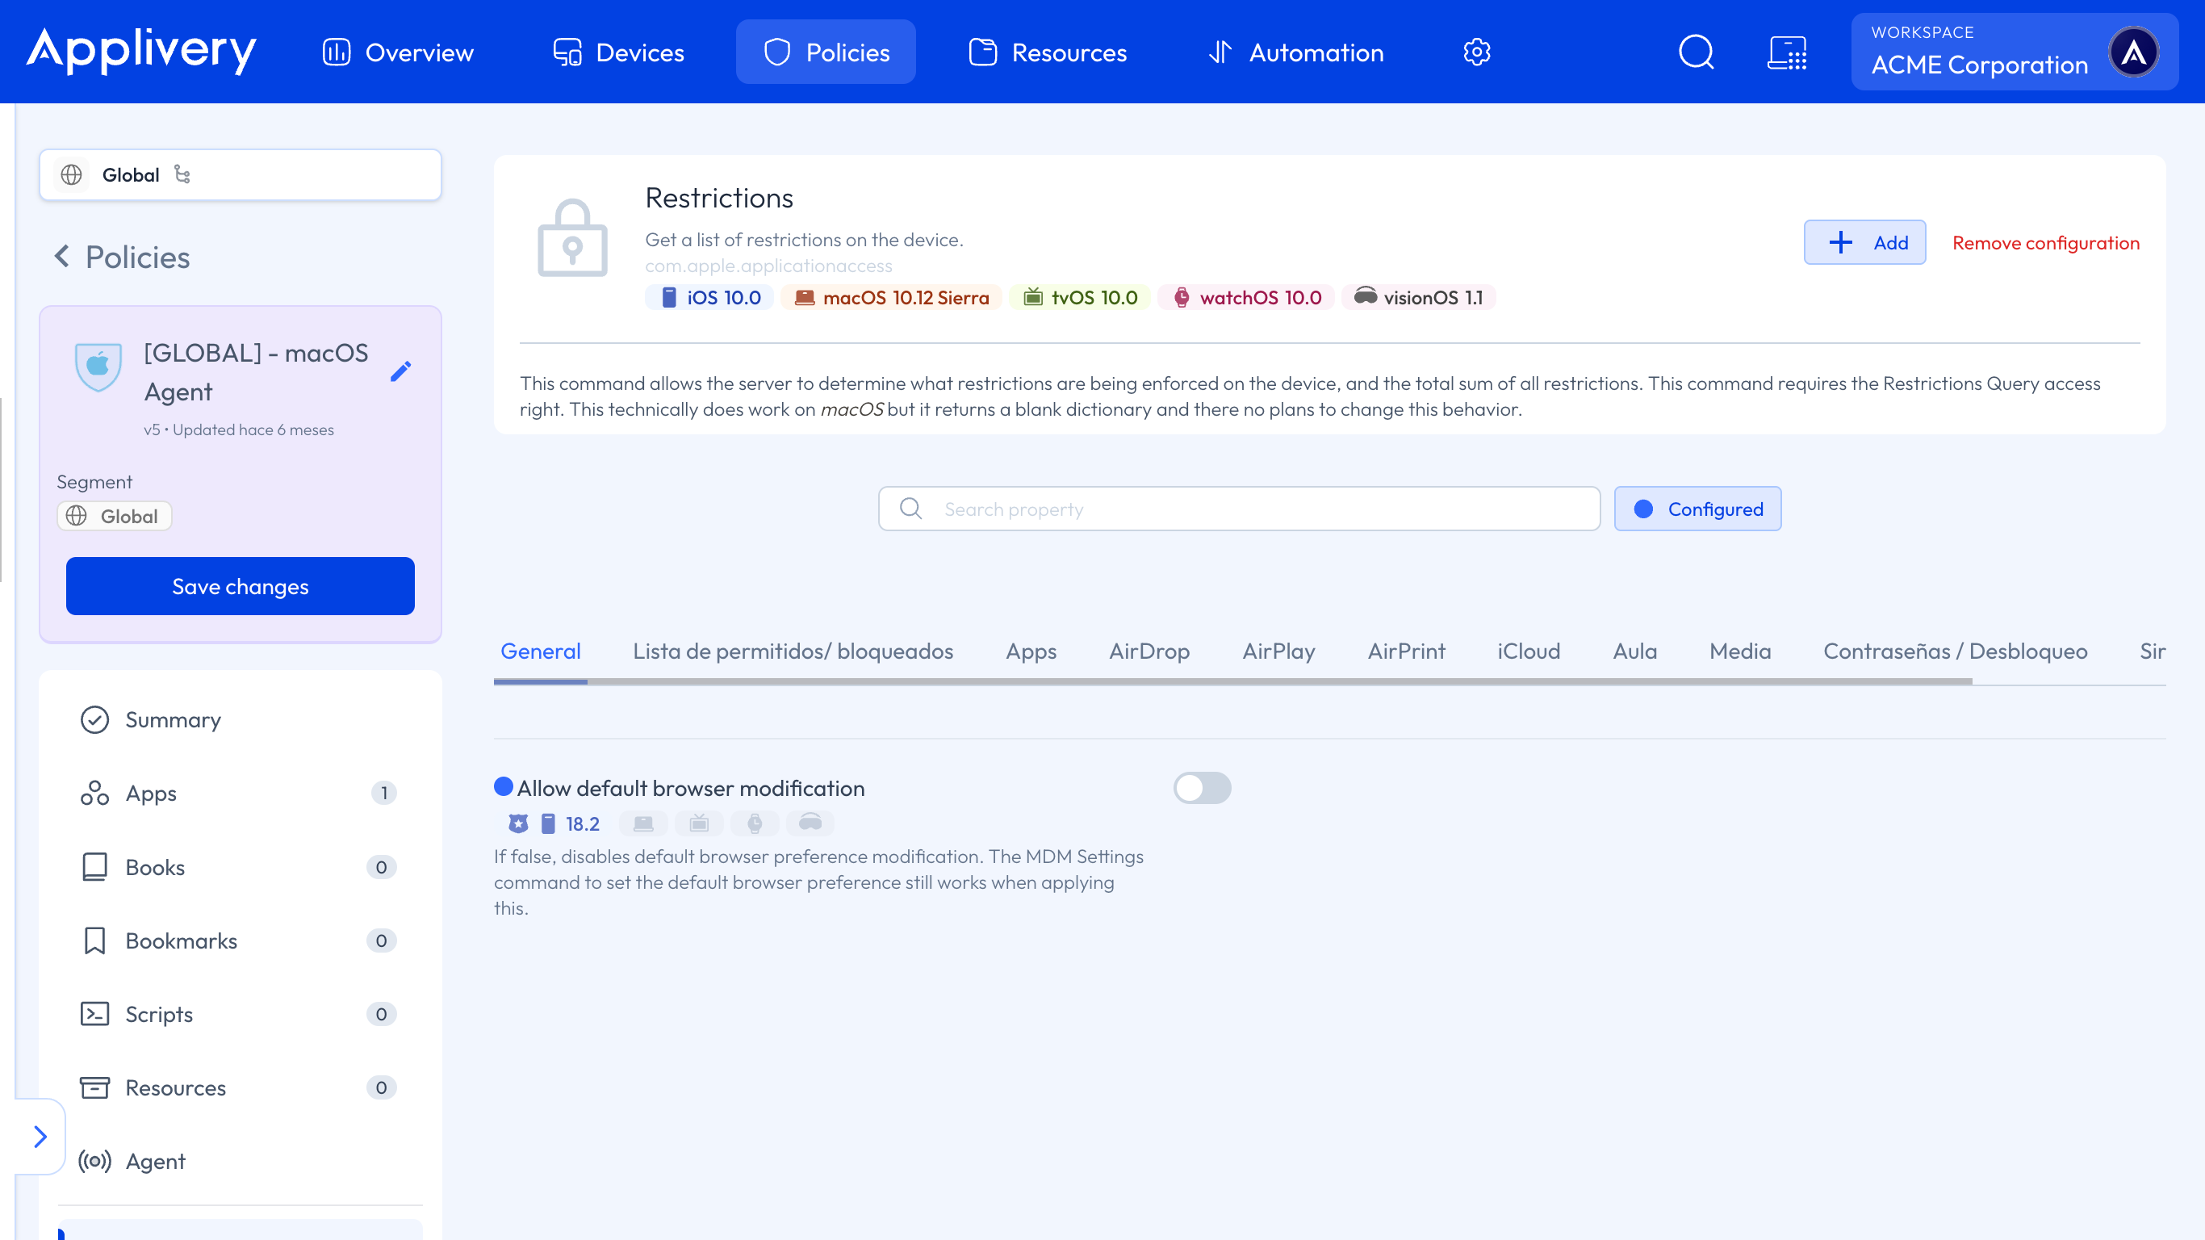This screenshot has width=2205, height=1240.
Task: Open the Overview top navigation item
Action: click(398, 52)
